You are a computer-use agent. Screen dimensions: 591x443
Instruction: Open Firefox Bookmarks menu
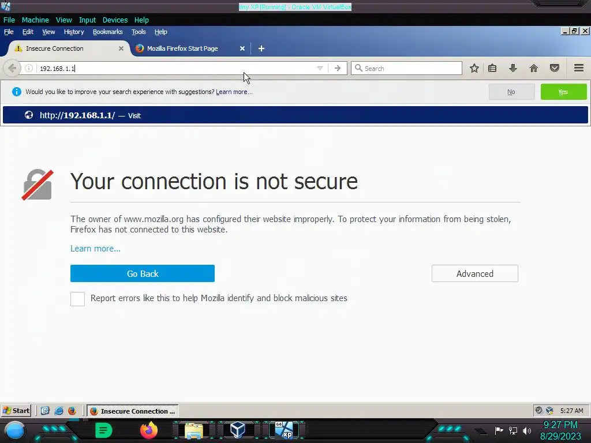[x=108, y=32]
